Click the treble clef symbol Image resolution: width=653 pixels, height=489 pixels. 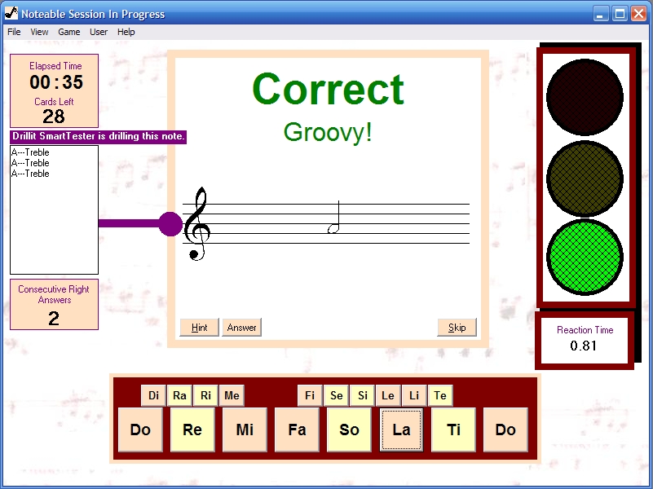[x=197, y=224]
